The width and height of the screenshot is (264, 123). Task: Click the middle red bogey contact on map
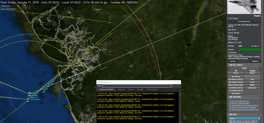tap(112, 43)
